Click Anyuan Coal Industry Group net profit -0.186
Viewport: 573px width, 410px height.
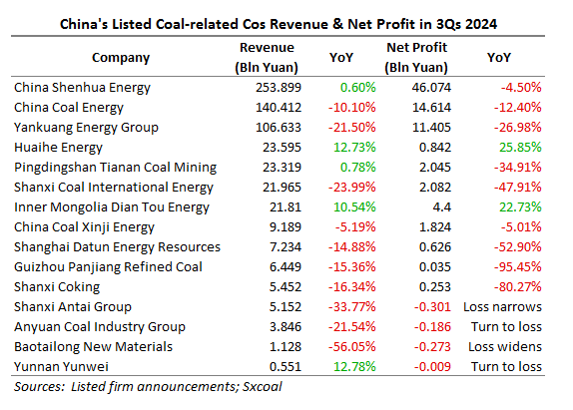pos(432,327)
